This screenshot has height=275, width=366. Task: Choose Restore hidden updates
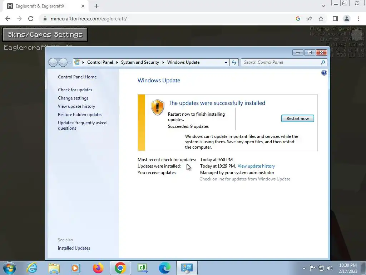click(80, 115)
